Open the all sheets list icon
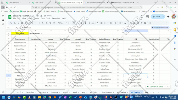 coord(18,92)
